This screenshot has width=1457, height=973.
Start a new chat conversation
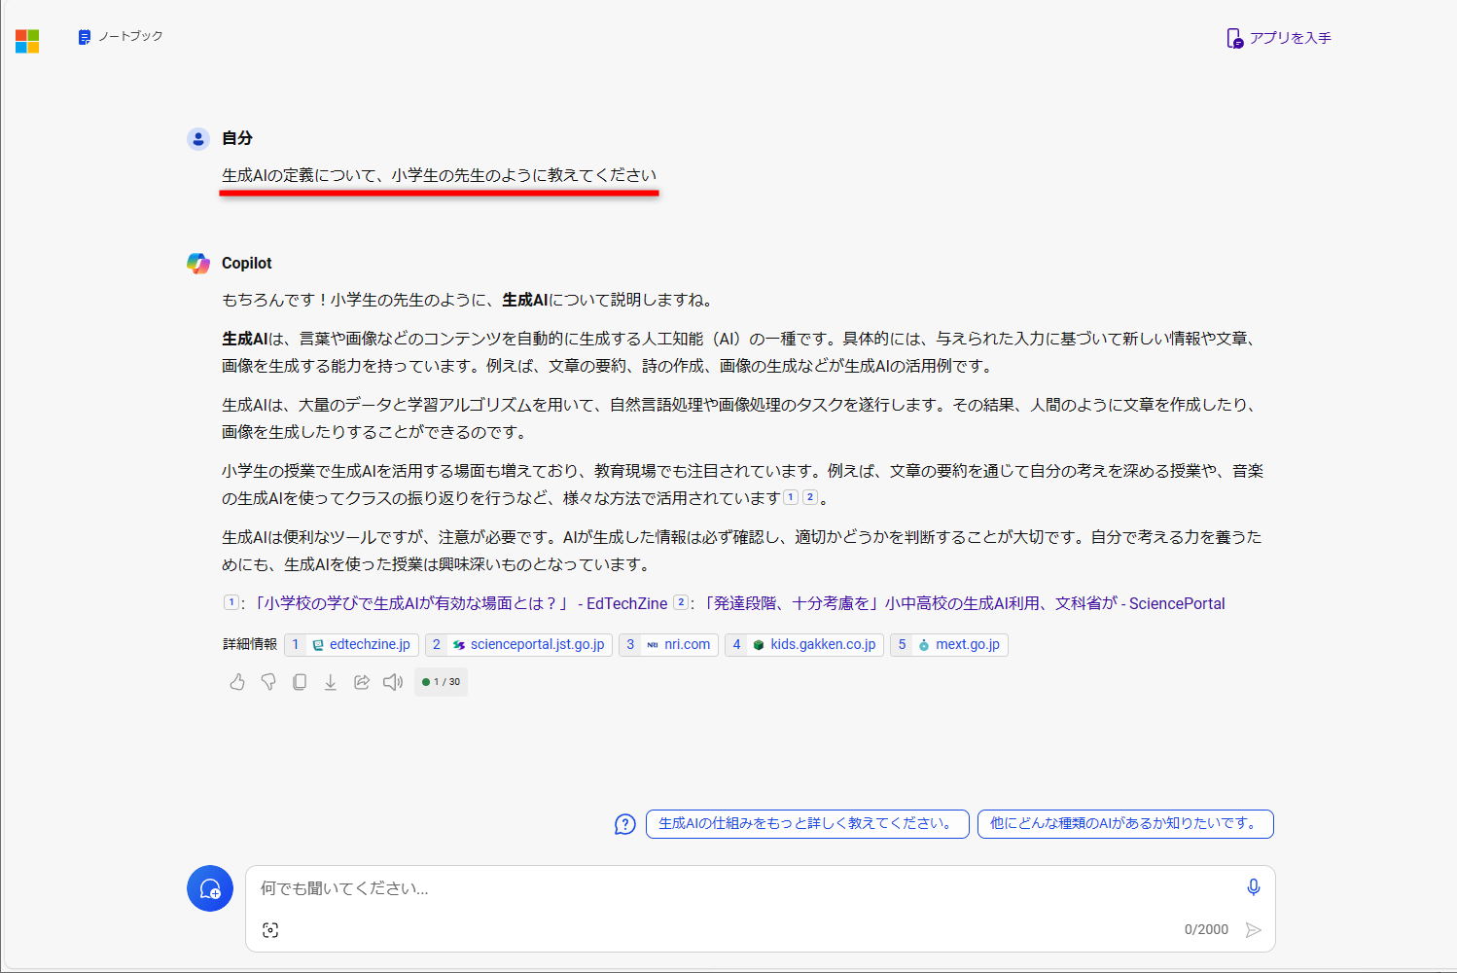point(209,888)
